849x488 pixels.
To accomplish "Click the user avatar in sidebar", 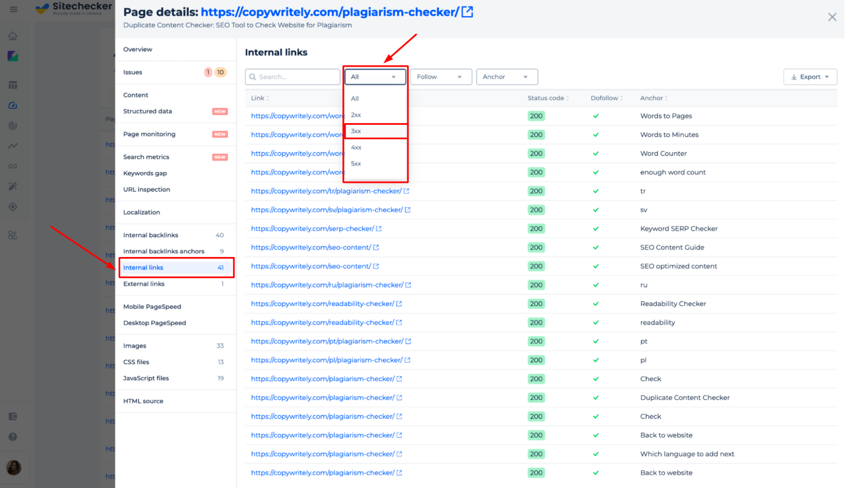I will click(14, 468).
